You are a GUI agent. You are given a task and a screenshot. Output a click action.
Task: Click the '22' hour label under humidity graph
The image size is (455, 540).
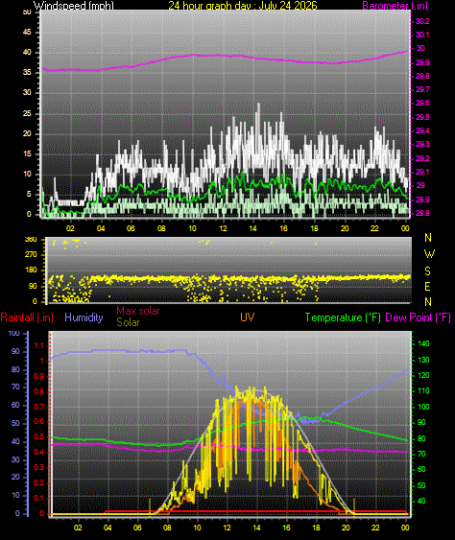coord(375,528)
